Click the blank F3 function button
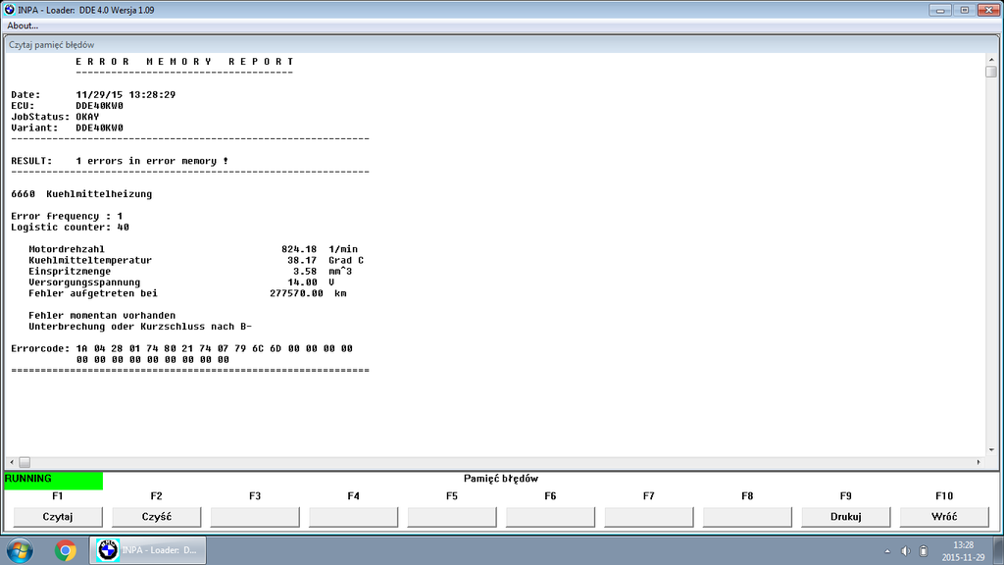Screen dimensions: 1004x565 pyautogui.click(x=255, y=516)
